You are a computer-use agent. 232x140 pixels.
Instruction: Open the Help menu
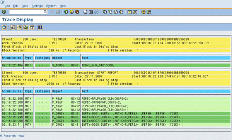[63, 6]
